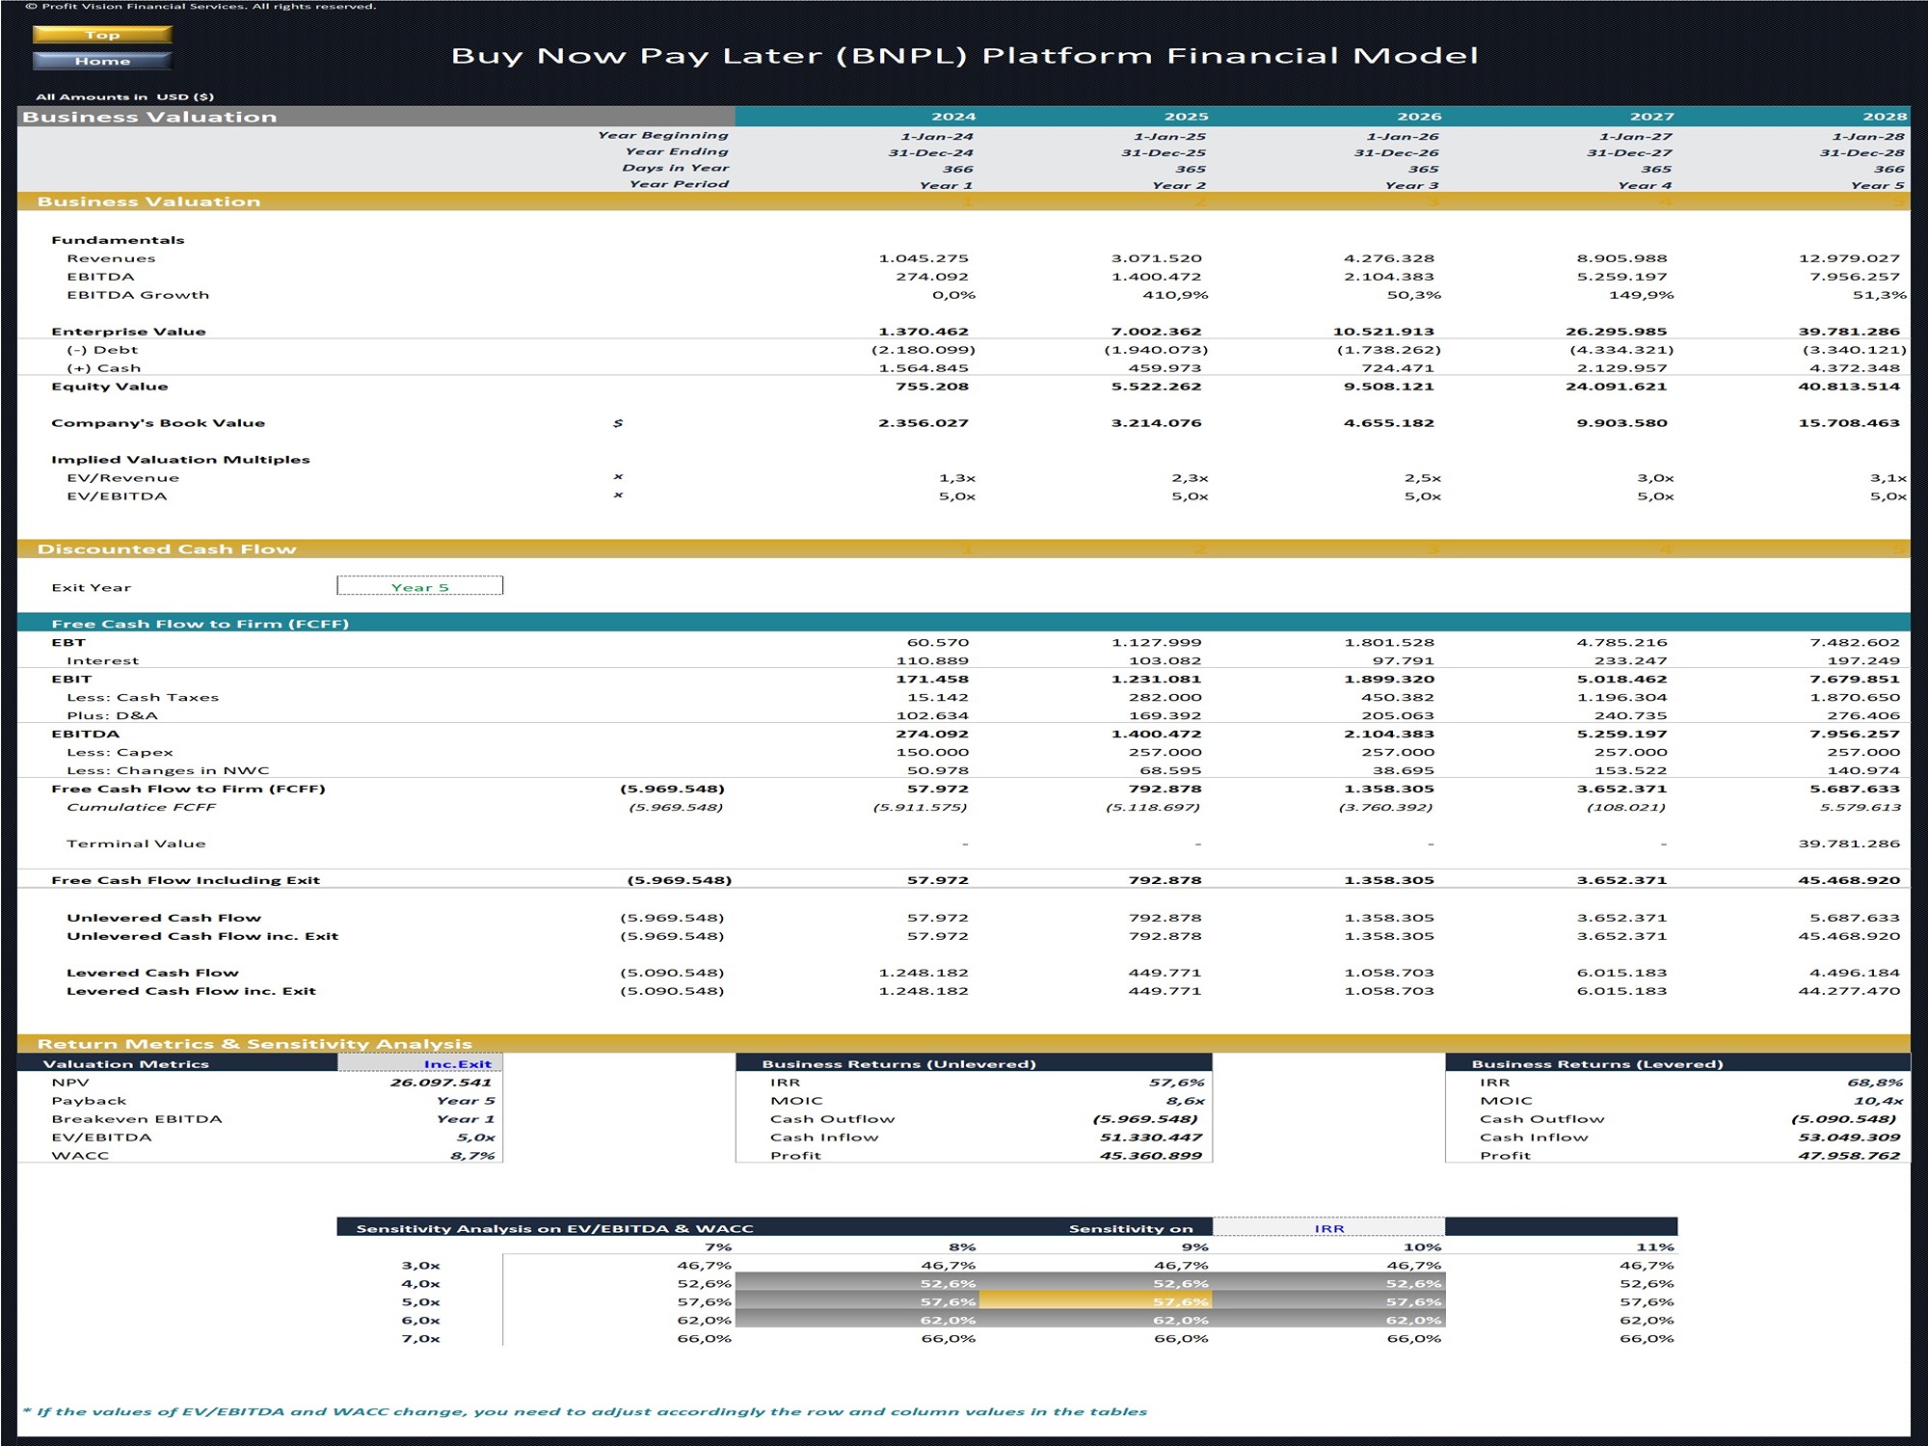1928x1446 pixels.
Task: Click the yellow Top button
Action: pyautogui.click(x=102, y=35)
